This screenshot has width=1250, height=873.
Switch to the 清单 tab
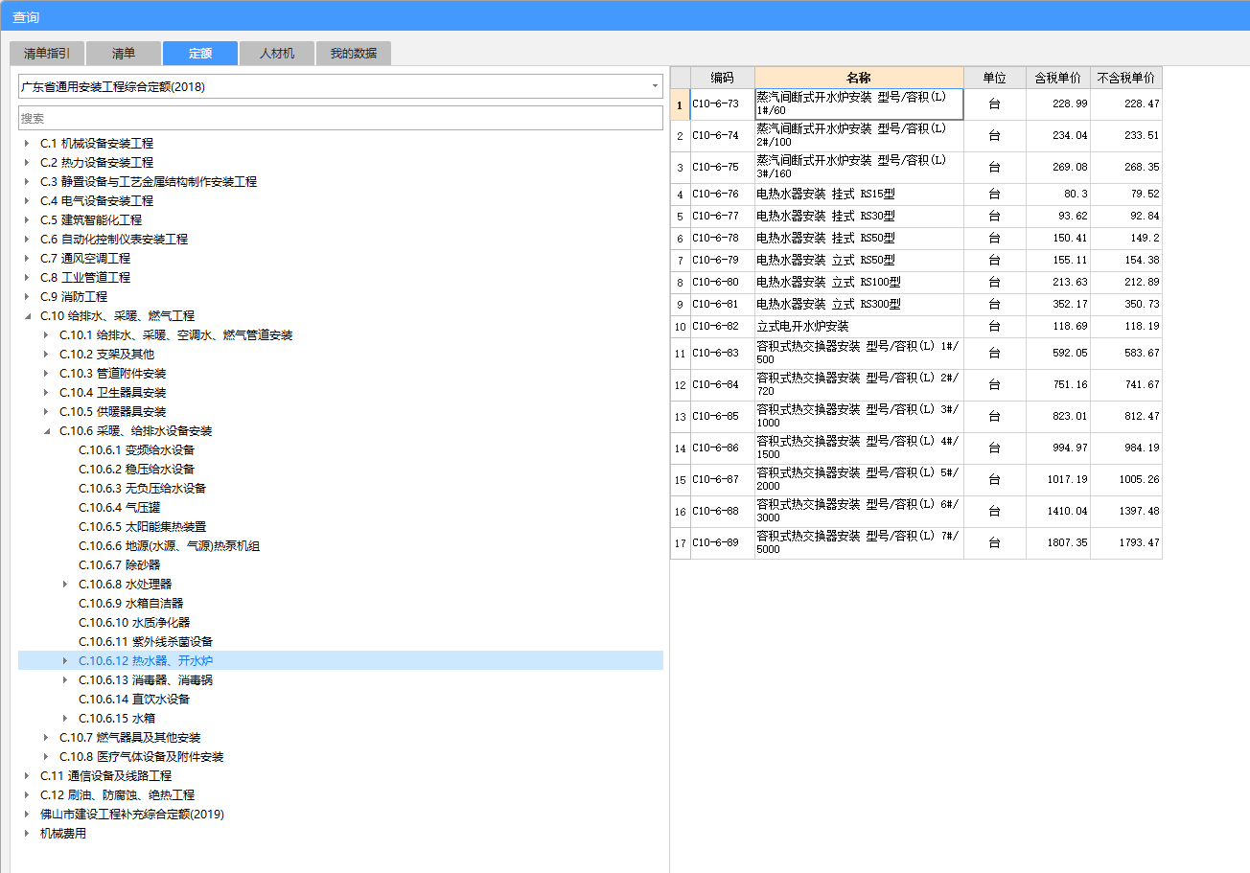coord(124,54)
